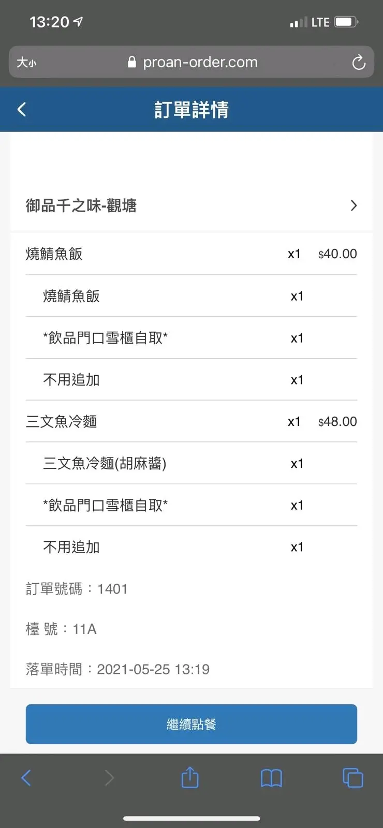The width and height of the screenshot is (383, 828).
Task: Open 御品千之味-觀塘 restaurant row
Action: [81, 205]
